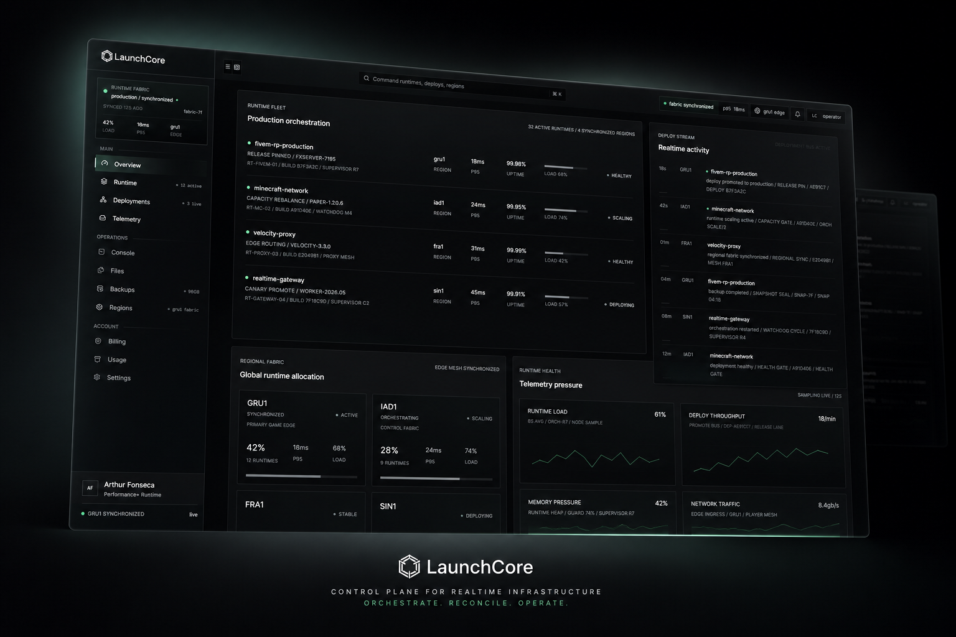Click the Usage icon in sidebar

click(x=97, y=359)
